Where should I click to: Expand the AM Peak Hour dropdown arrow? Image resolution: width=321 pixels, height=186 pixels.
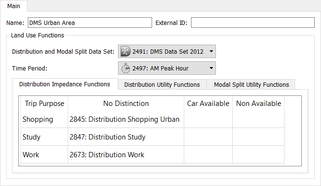pyautogui.click(x=211, y=68)
